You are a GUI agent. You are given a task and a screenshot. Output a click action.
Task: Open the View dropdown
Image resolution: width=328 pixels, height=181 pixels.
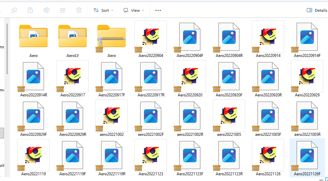tap(134, 10)
